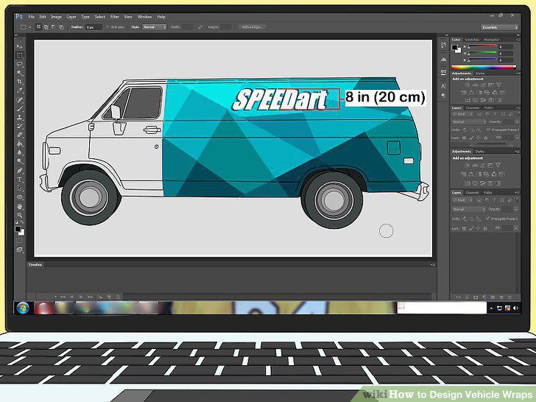This screenshot has width=536, height=402.
Task: Click the Feather value input field
Action: click(94, 27)
